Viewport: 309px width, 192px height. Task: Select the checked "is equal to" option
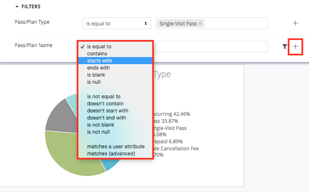[99, 47]
